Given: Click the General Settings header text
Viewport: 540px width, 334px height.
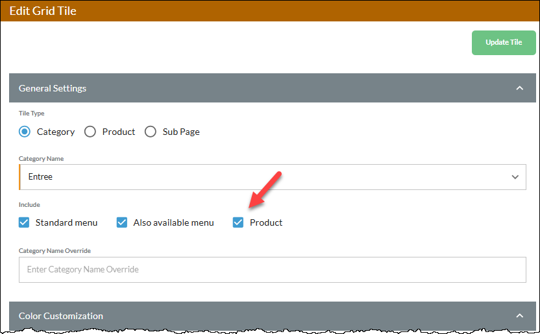Looking at the screenshot, I should [53, 88].
